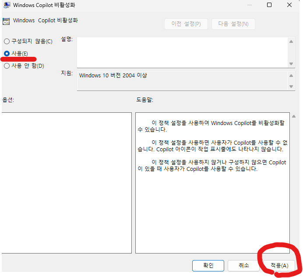303x278 pixels.
Task: Click the help text about Windows Copilot 비활성화
Action: click(212, 146)
